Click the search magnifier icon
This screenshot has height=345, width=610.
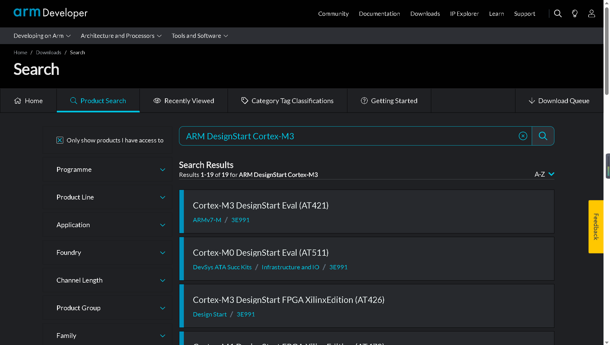[543, 136]
